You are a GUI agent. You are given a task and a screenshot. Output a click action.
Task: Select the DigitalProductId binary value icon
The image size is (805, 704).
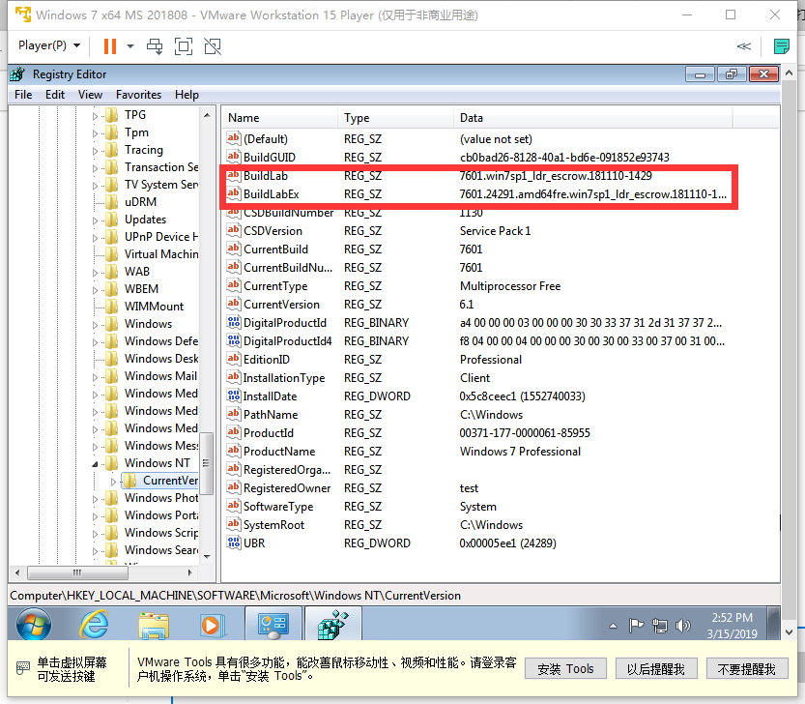[x=234, y=322]
